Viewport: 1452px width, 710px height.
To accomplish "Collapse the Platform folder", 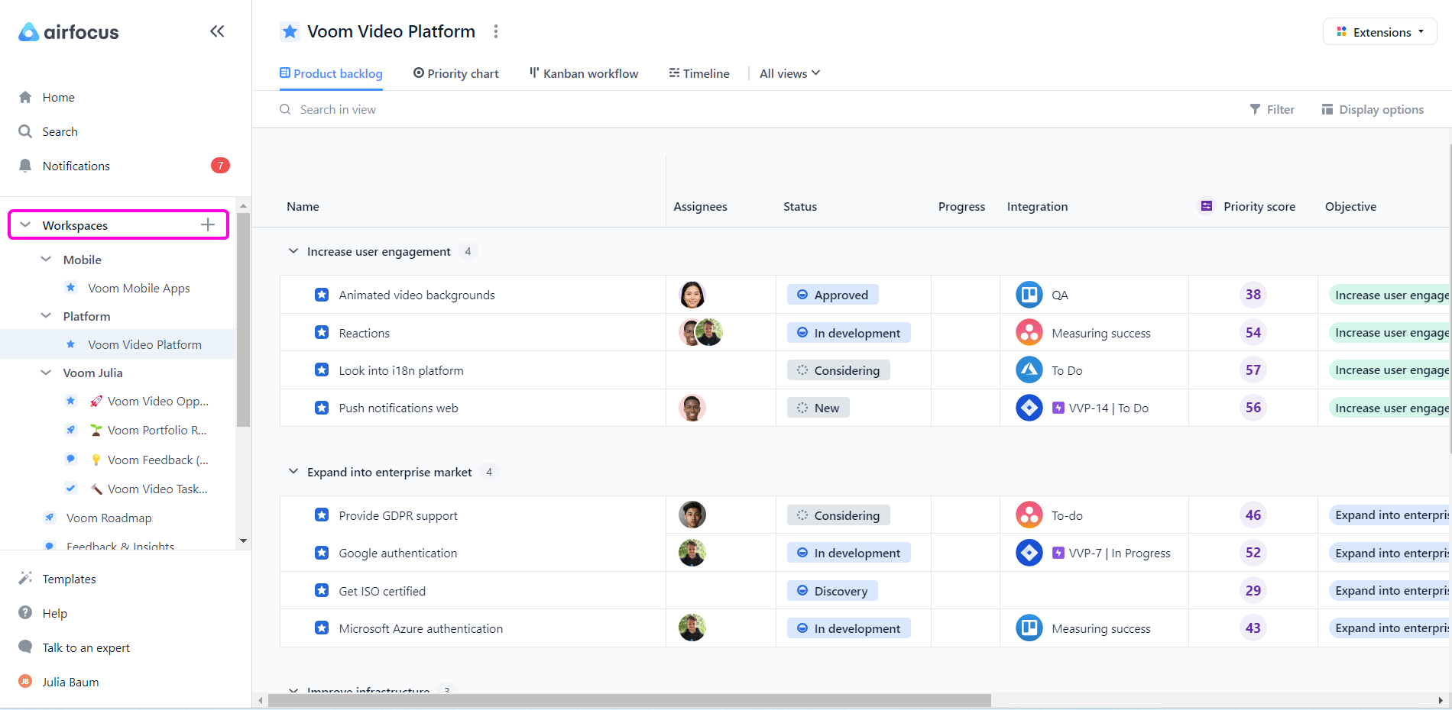I will (x=46, y=316).
